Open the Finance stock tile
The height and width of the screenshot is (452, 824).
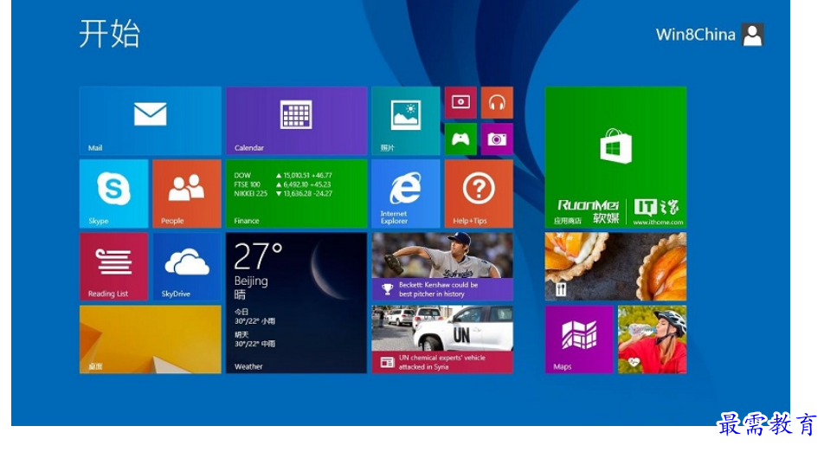(296, 194)
